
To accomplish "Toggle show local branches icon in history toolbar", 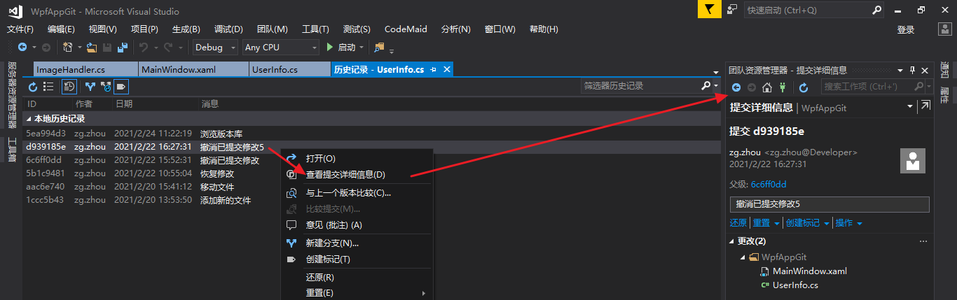I will coord(90,87).
